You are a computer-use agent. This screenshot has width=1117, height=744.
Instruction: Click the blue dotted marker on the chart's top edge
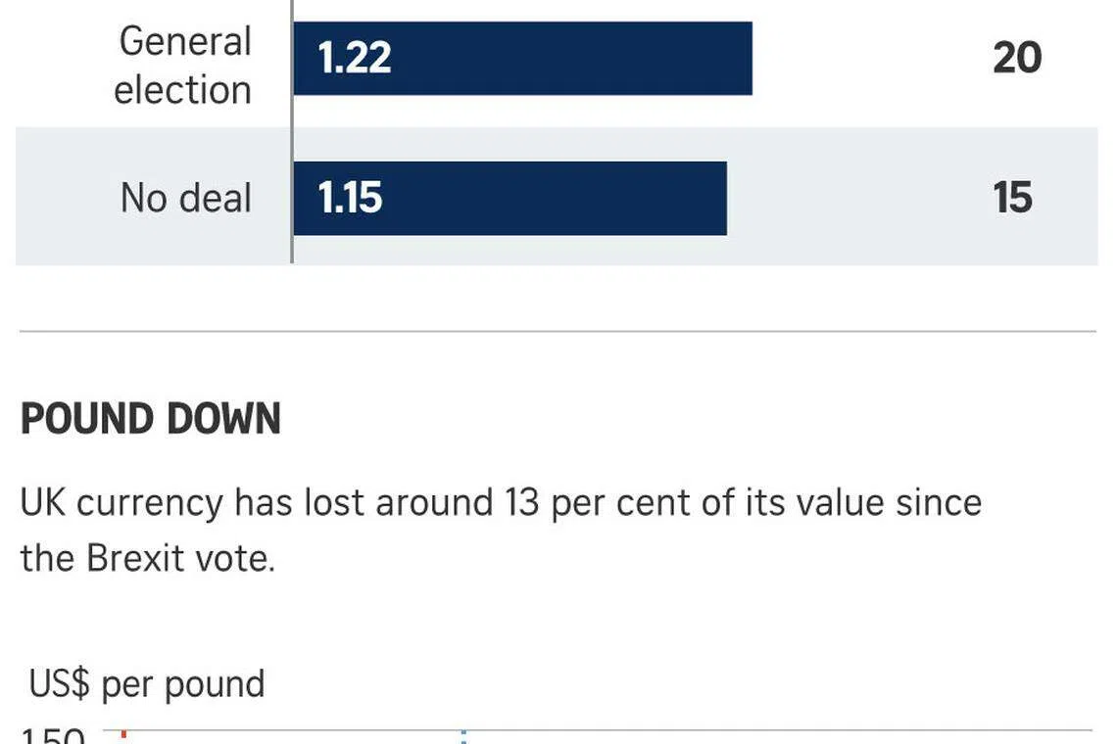[x=463, y=734]
